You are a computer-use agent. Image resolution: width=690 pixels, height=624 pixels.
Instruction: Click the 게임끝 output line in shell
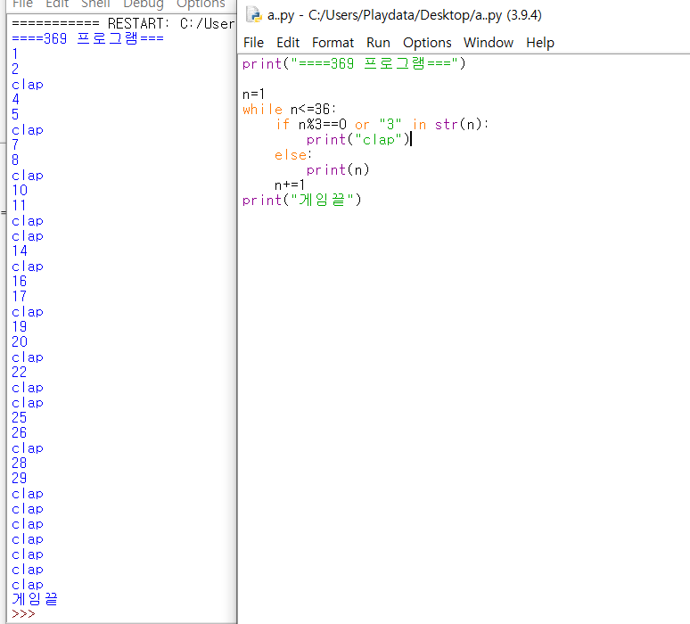(35, 599)
